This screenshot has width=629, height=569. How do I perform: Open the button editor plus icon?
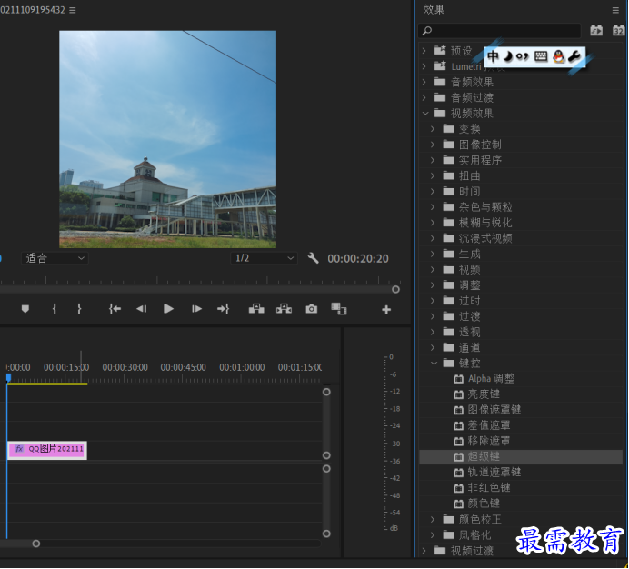tap(386, 309)
